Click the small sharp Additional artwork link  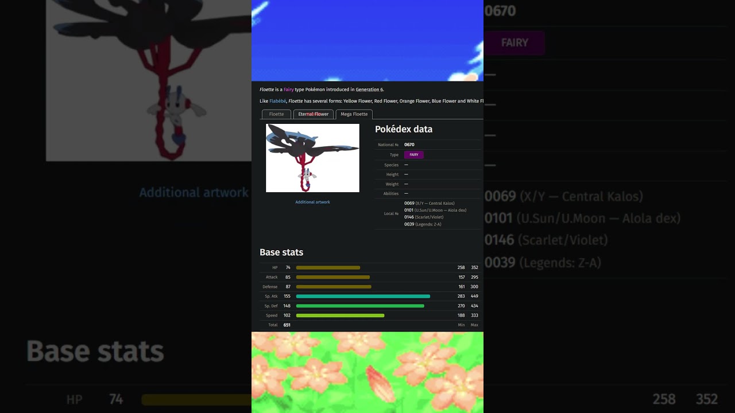pos(312,202)
